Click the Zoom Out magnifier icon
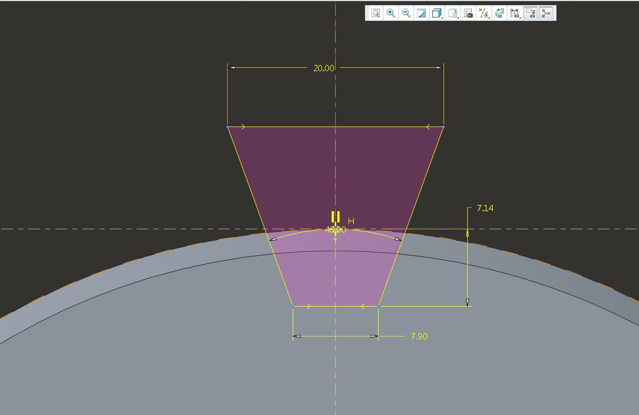 406,13
